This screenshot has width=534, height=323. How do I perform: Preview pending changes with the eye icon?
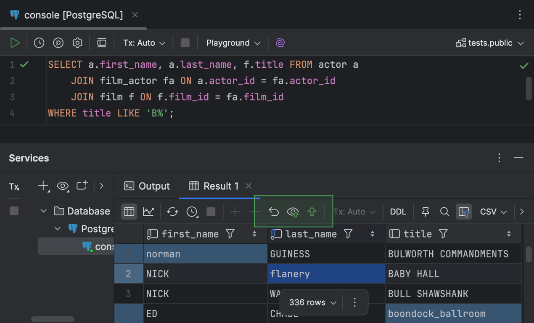293,212
